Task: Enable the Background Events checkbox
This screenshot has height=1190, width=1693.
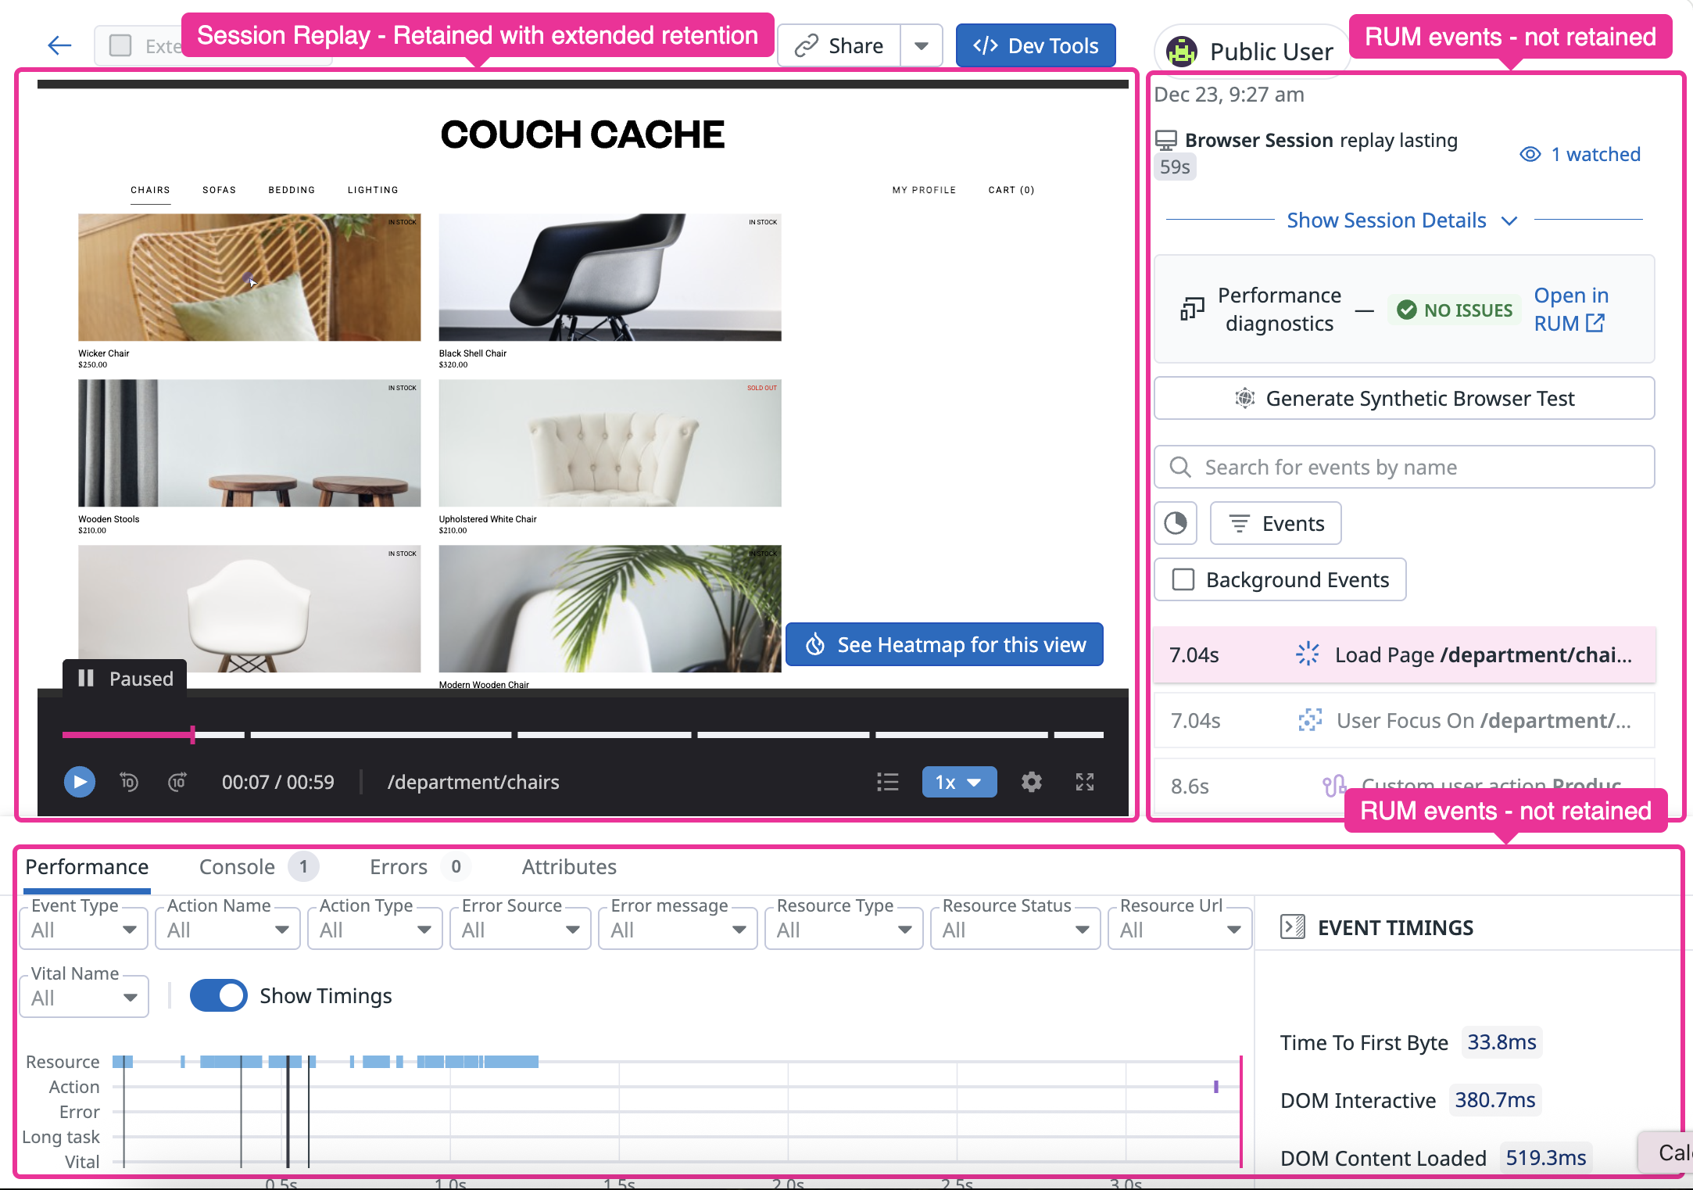Action: click(x=1183, y=579)
